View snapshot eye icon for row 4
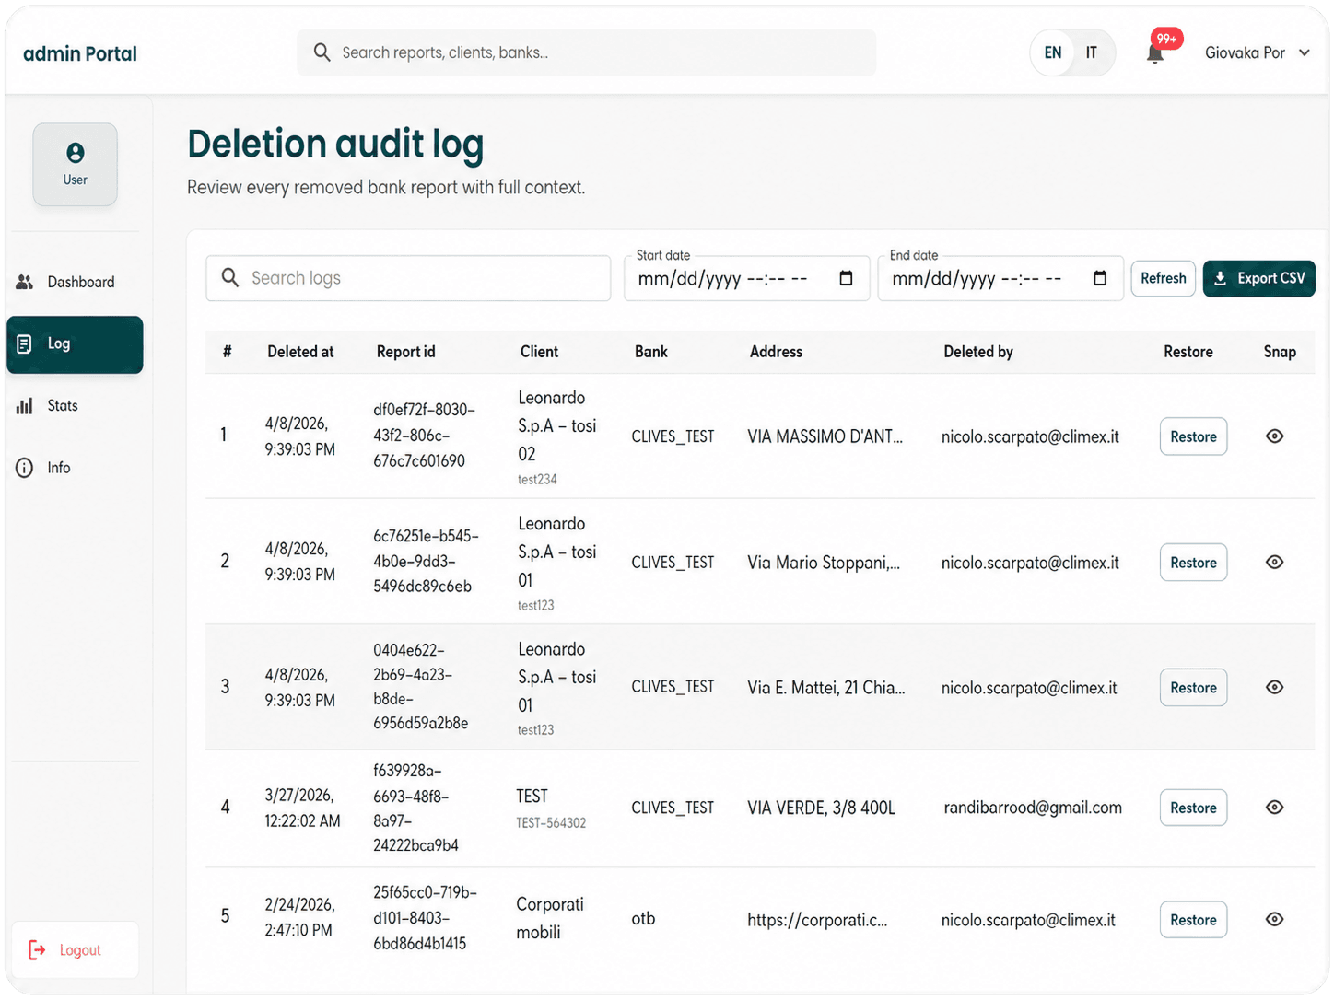1334x1000 pixels. point(1275,807)
